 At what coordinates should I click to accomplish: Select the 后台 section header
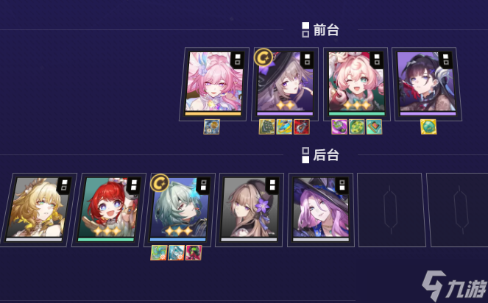321,155
